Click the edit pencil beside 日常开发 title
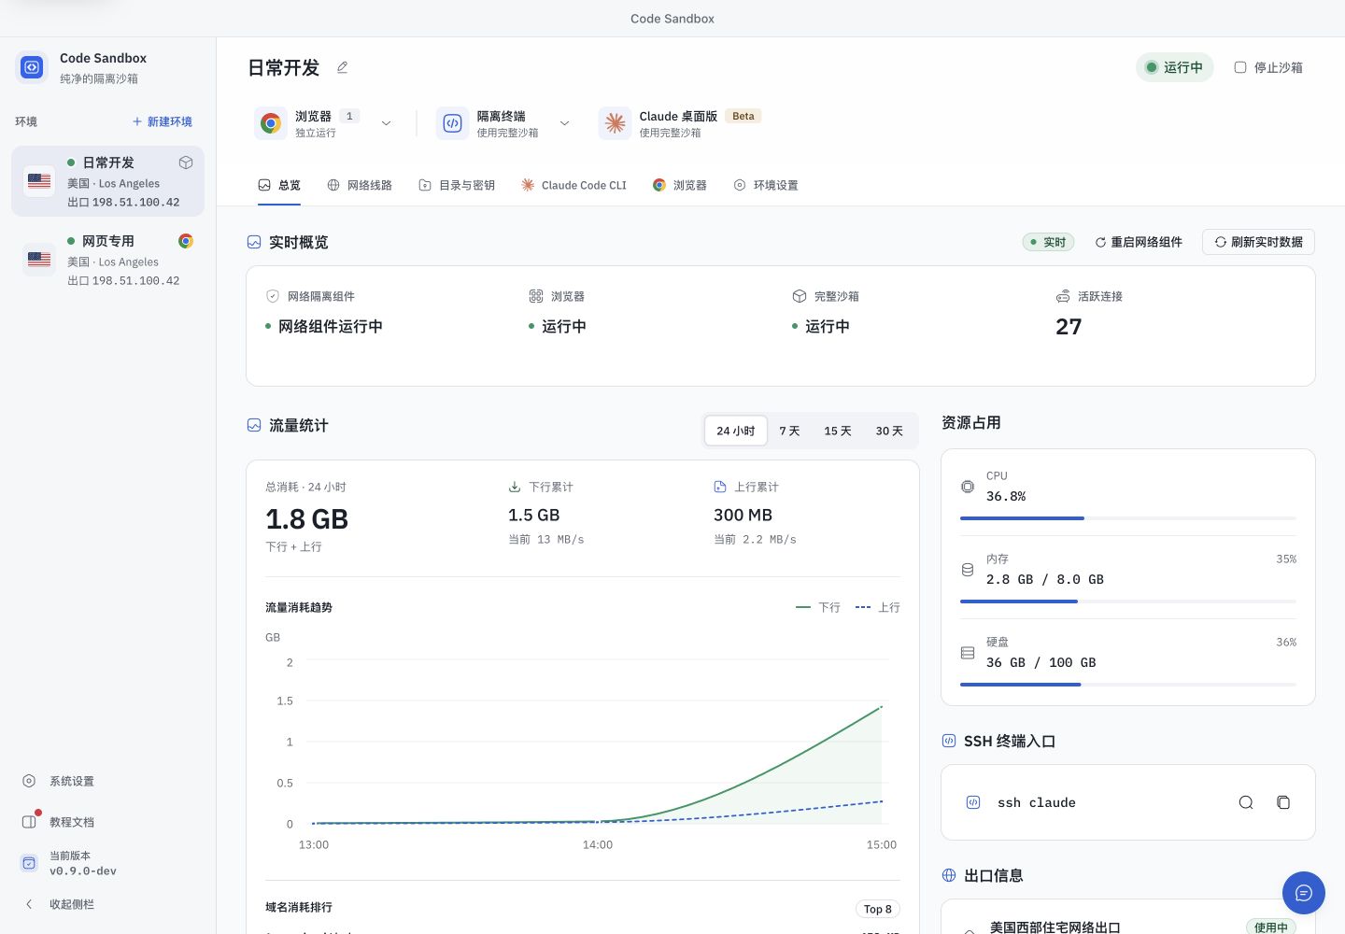This screenshot has width=1345, height=934. (342, 67)
